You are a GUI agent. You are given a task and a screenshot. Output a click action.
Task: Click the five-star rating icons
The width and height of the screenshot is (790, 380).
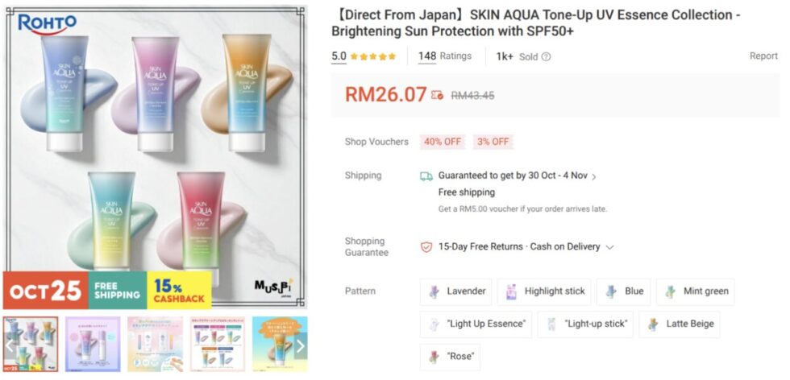[x=373, y=56]
